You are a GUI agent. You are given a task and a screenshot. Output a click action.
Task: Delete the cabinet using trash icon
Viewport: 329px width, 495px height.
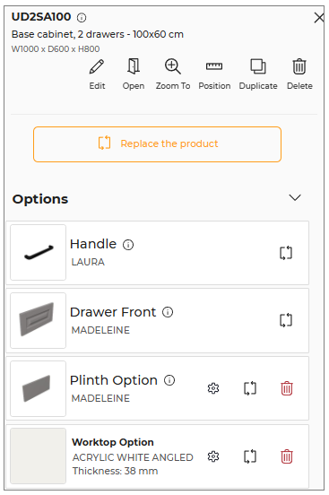tap(299, 66)
